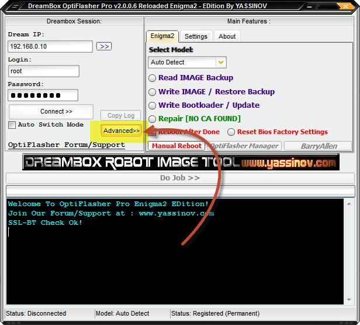Click the Dreambox Robot Image Tool banner
The height and width of the screenshot is (325, 360).
181,162
